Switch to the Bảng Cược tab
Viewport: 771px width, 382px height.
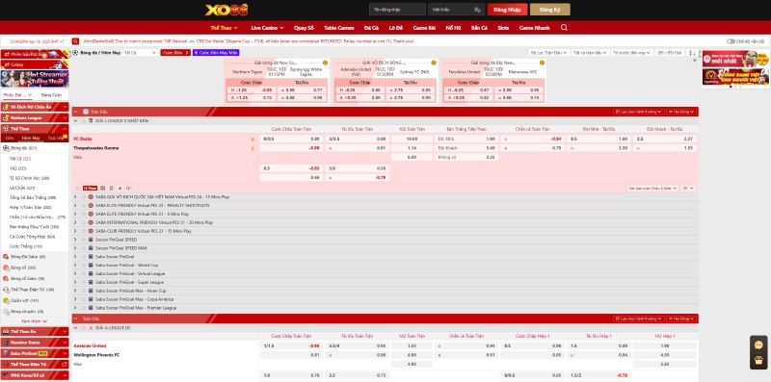click(x=52, y=94)
